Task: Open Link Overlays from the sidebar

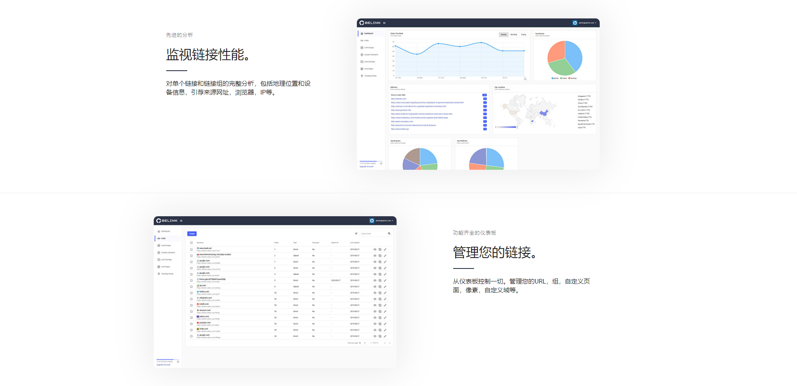Action: point(166,260)
